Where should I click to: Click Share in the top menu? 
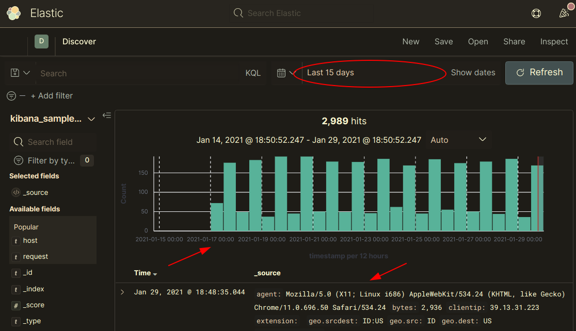[514, 41]
